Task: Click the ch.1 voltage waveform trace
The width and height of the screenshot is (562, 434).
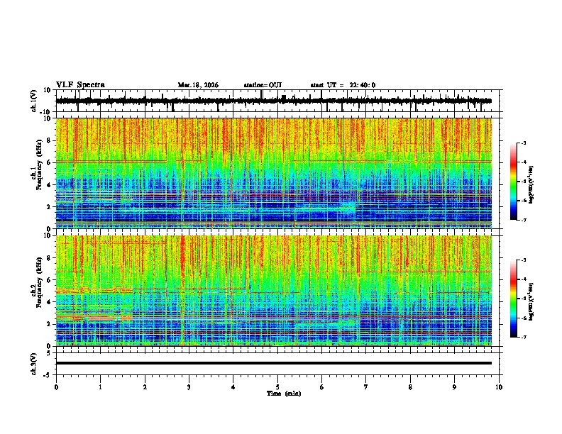Action: [274, 101]
